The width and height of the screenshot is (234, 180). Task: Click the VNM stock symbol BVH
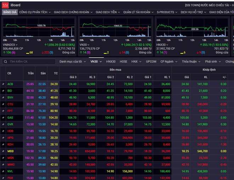tap(10, 98)
